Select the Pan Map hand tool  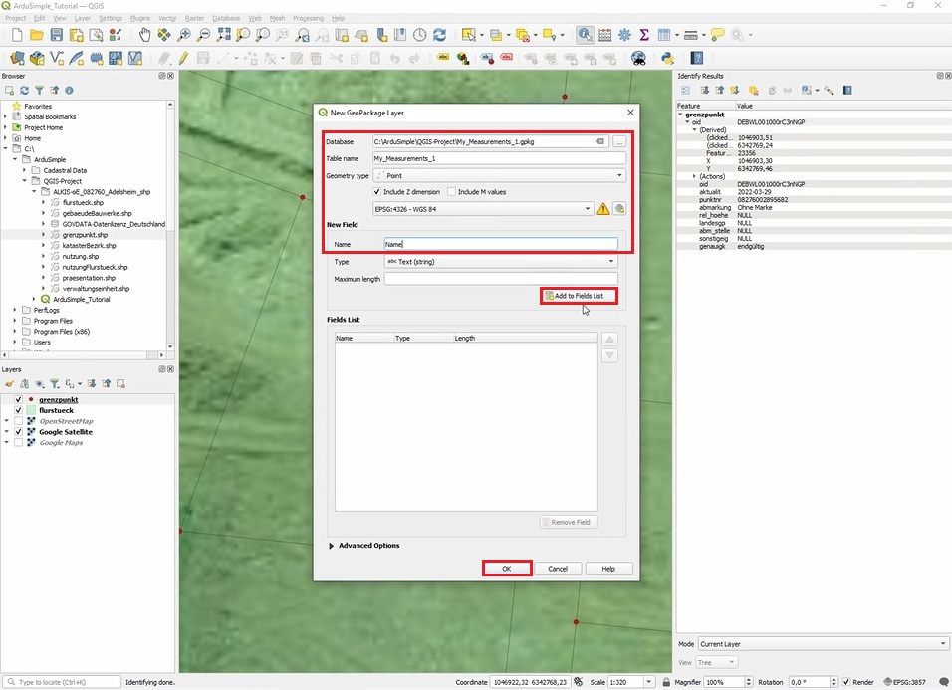[145, 35]
